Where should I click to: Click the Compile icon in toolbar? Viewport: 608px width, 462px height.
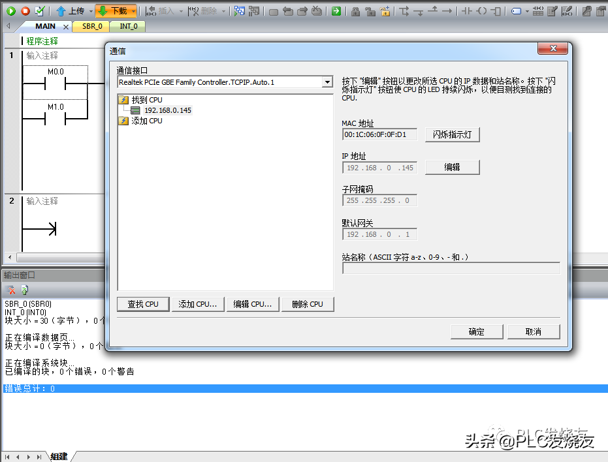coord(40,11)
